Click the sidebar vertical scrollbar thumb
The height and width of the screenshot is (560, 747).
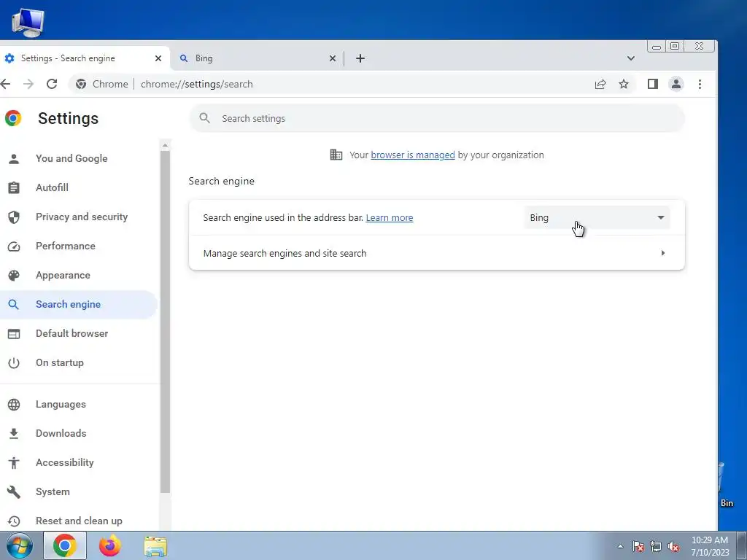166,322
